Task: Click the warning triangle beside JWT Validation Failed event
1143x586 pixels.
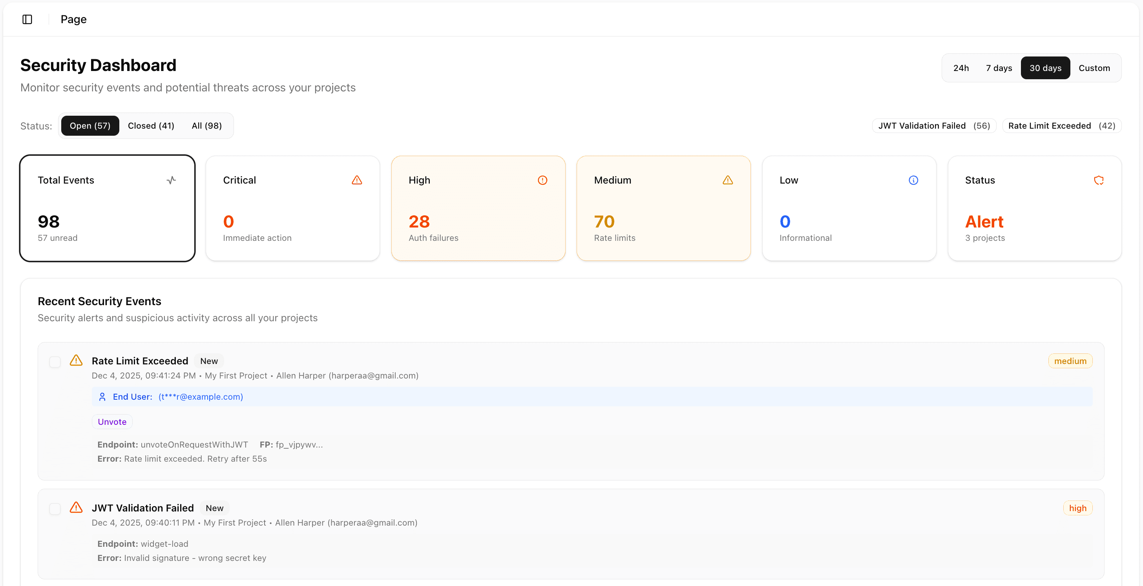Action: [x=76, y=508]
